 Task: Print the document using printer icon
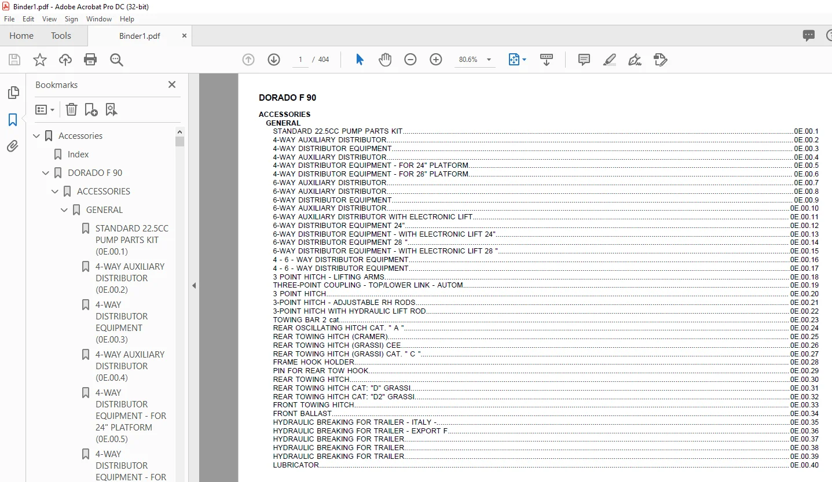point(90,60)
